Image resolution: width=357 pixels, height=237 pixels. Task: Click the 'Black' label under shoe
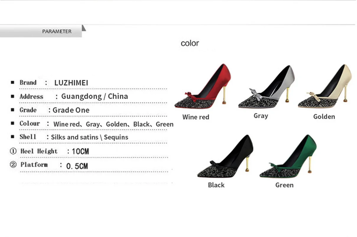(216, 185)
